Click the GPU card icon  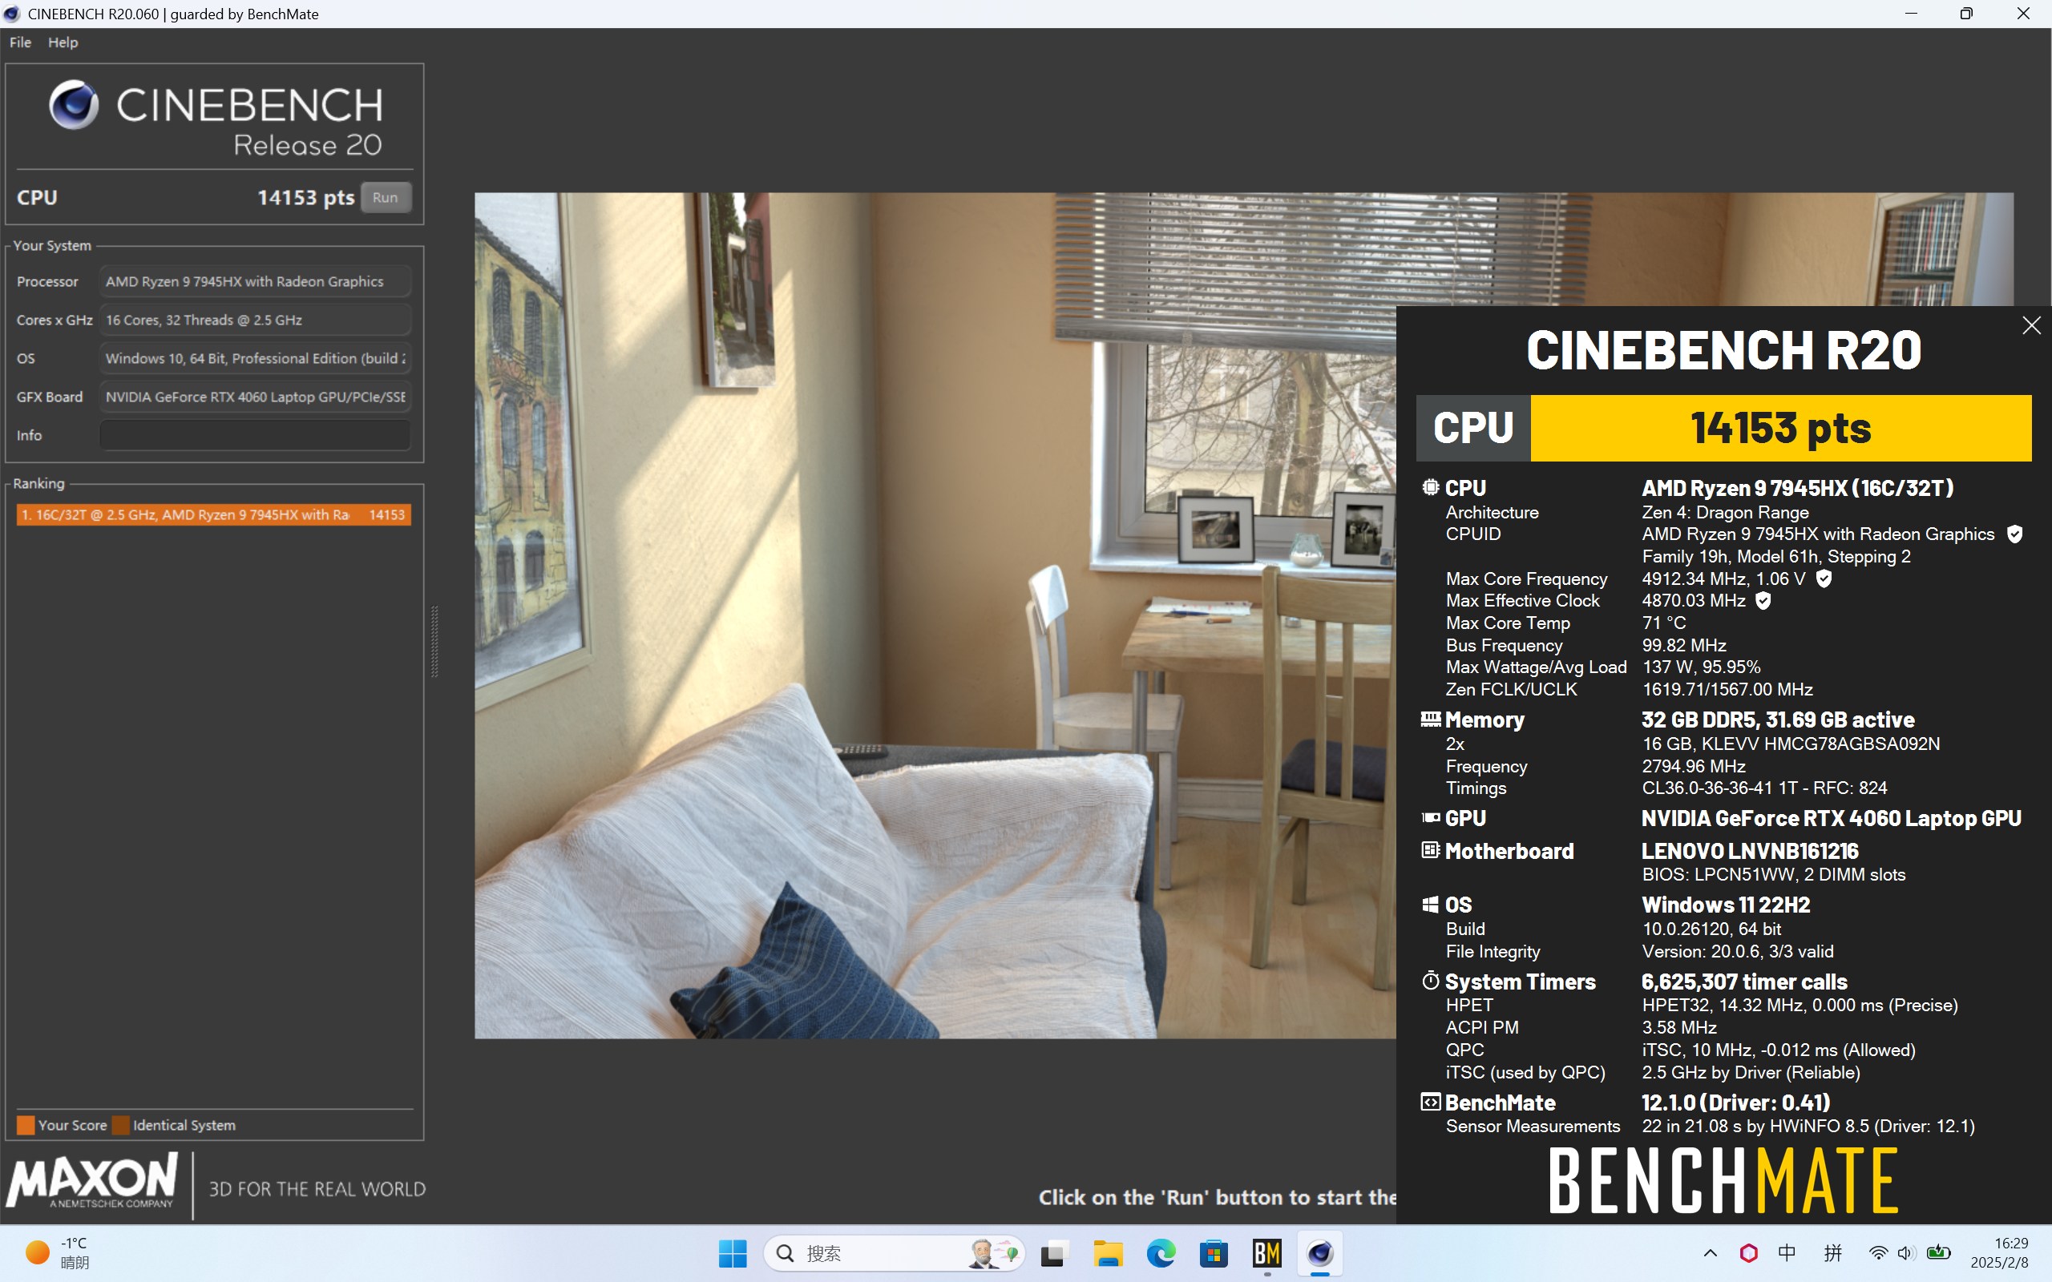(1431, 818)
